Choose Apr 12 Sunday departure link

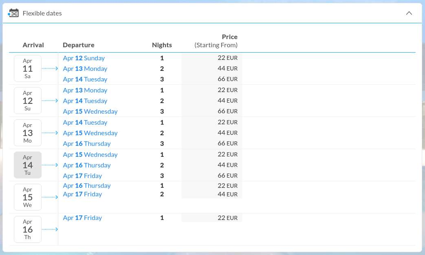(x=84, y=58)
